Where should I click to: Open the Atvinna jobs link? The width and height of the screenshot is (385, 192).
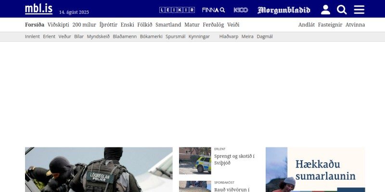(355, 25)
